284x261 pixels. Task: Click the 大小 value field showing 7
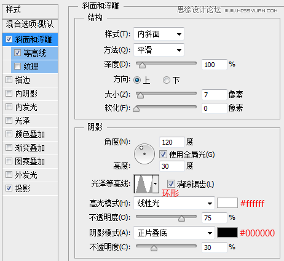tap(215, 95)
